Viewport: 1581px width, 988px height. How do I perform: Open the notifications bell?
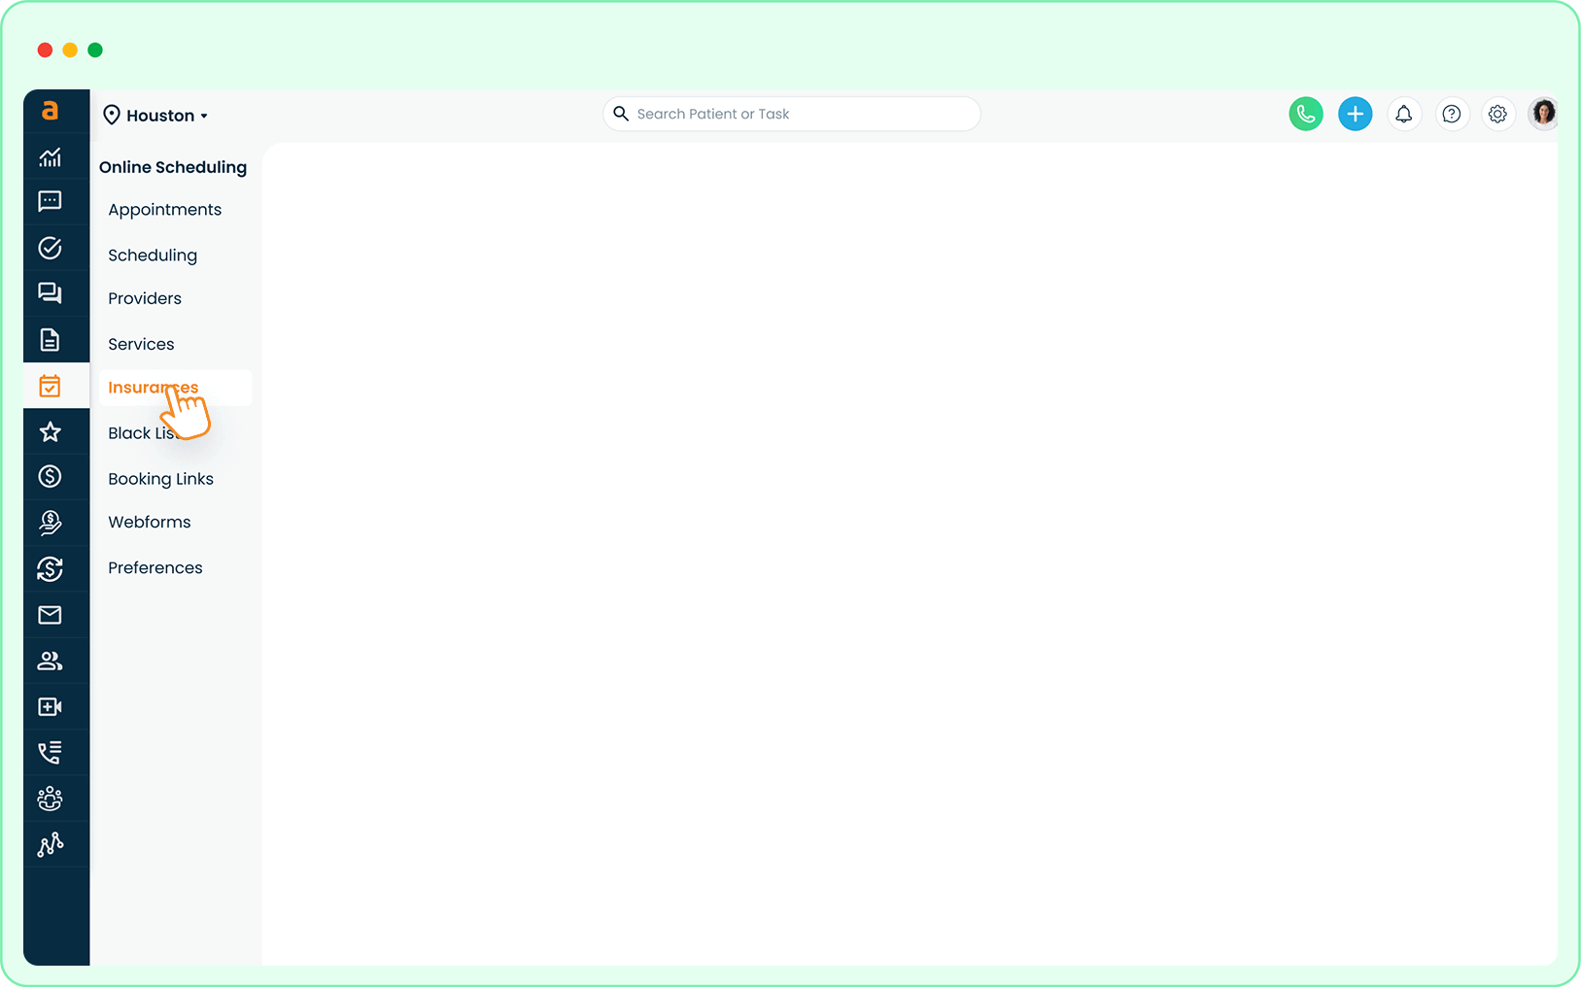click(x=1403, y=115)
